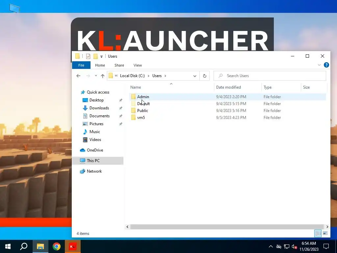Open Videos in the navigation pane
337x253 pixels.
pyautogui.click(x=95, y=140)
